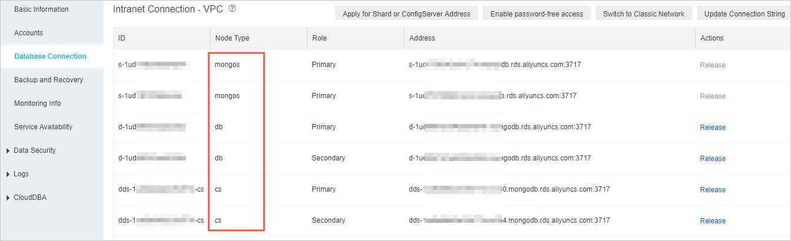
Task: Click the Node Type column header
Action: click(232, 38)
